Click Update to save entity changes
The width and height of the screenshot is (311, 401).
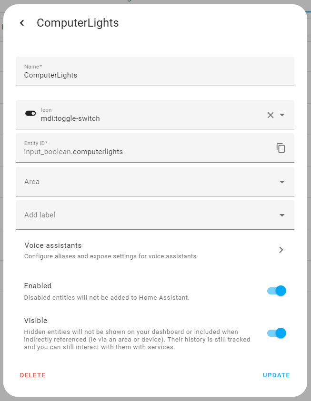276,375
